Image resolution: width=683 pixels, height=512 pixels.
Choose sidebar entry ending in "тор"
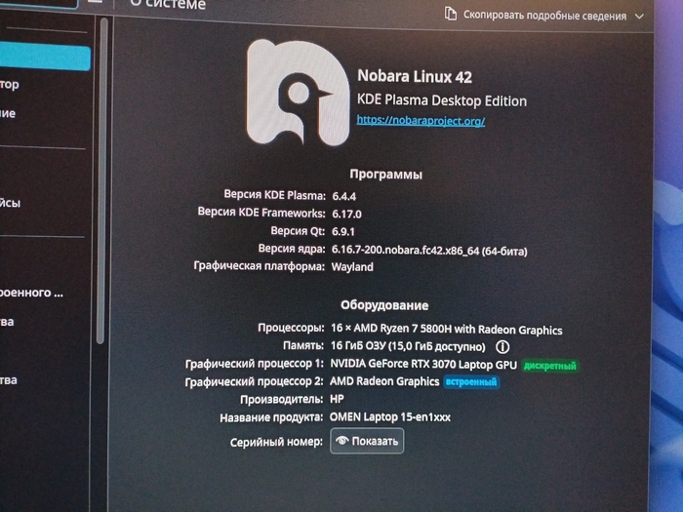pos(10,85)
